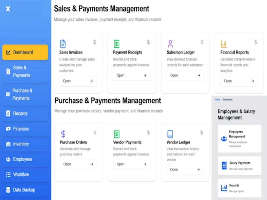The width and height of the screenshot is (267, 200).
Task: Open the Dashboard menu item
Action: [25, 52]
